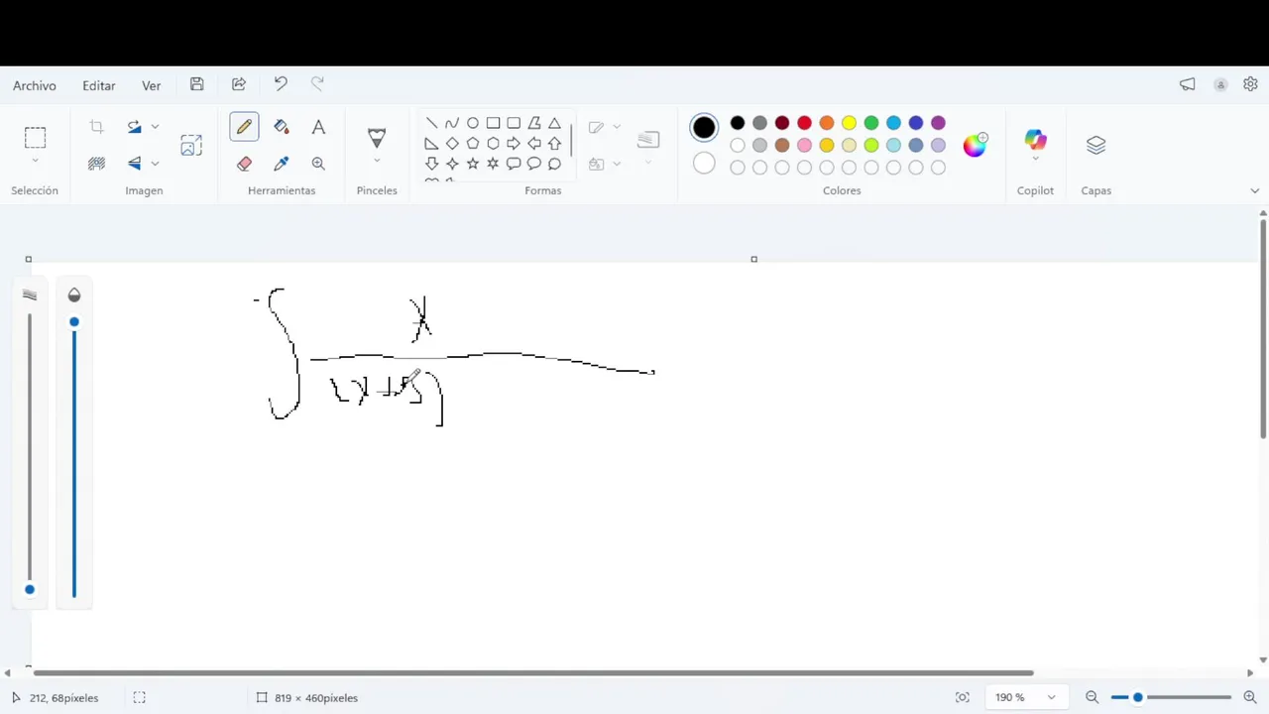The width and height of the screenshot is (1269, 714).
Task: Click the zoom in magnifier icon
Action: [x=1249, y=697]
